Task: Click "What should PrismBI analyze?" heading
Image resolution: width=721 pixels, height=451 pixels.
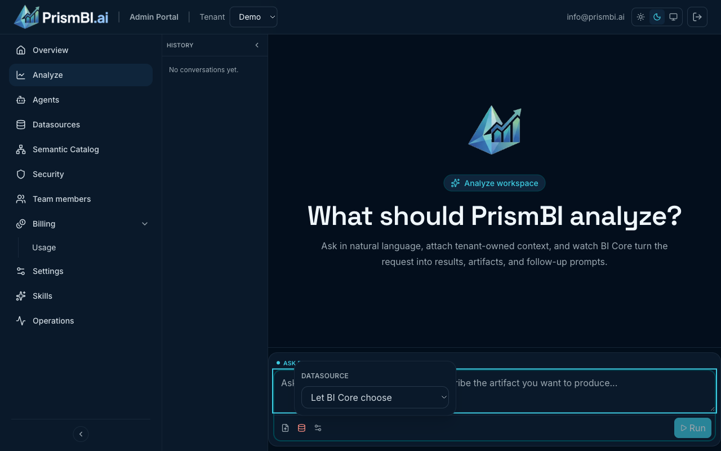Action: (x=495, y=216)
